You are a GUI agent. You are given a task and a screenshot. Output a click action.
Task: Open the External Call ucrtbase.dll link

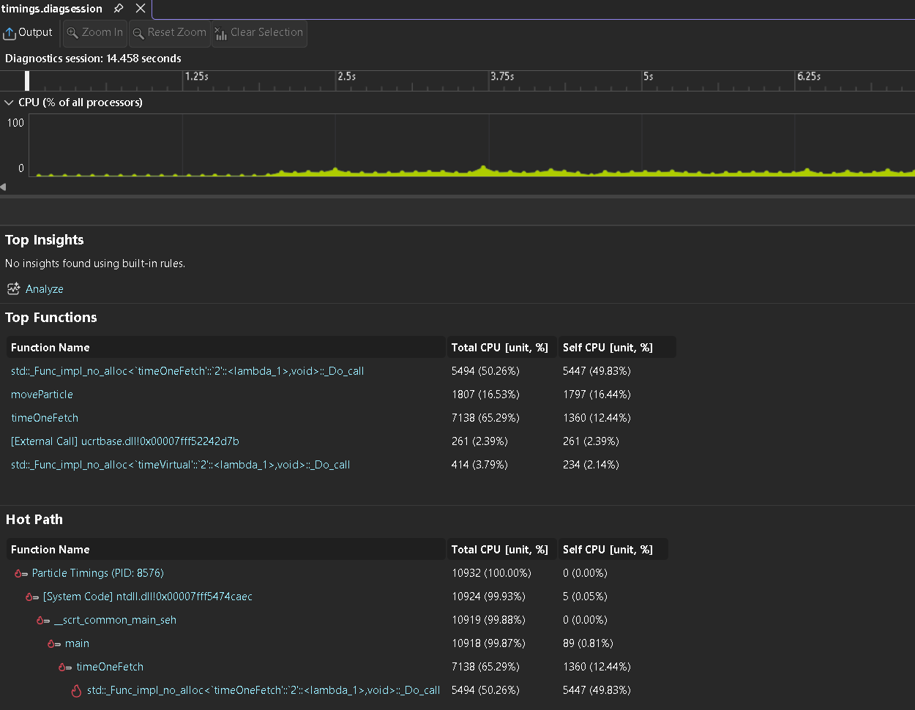click(x=125, y=441)
